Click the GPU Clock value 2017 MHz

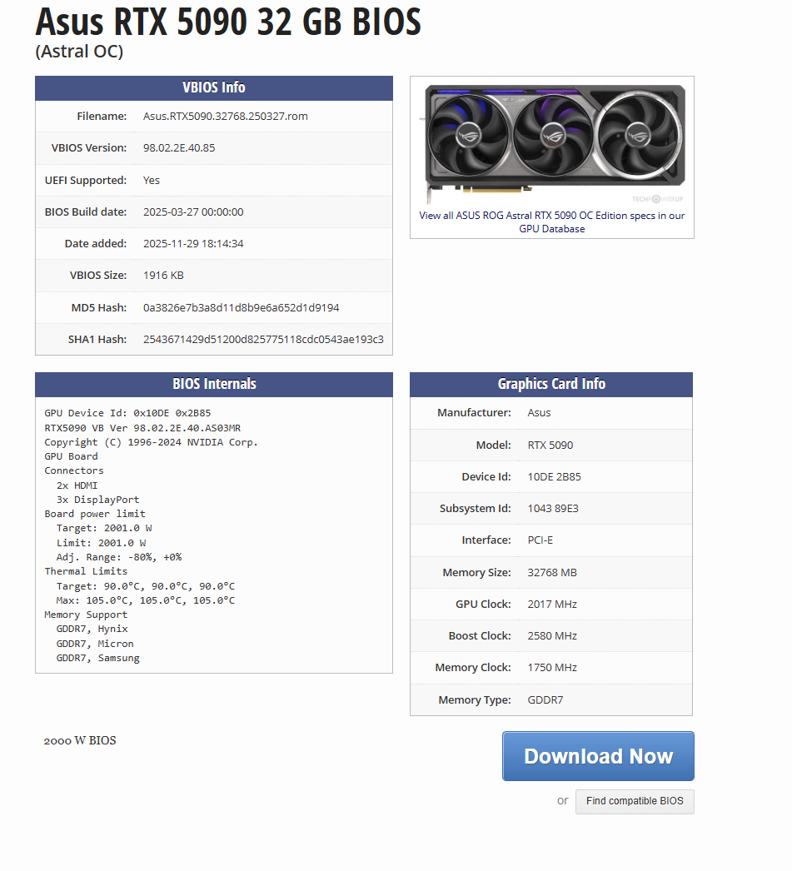pos(552,604)
